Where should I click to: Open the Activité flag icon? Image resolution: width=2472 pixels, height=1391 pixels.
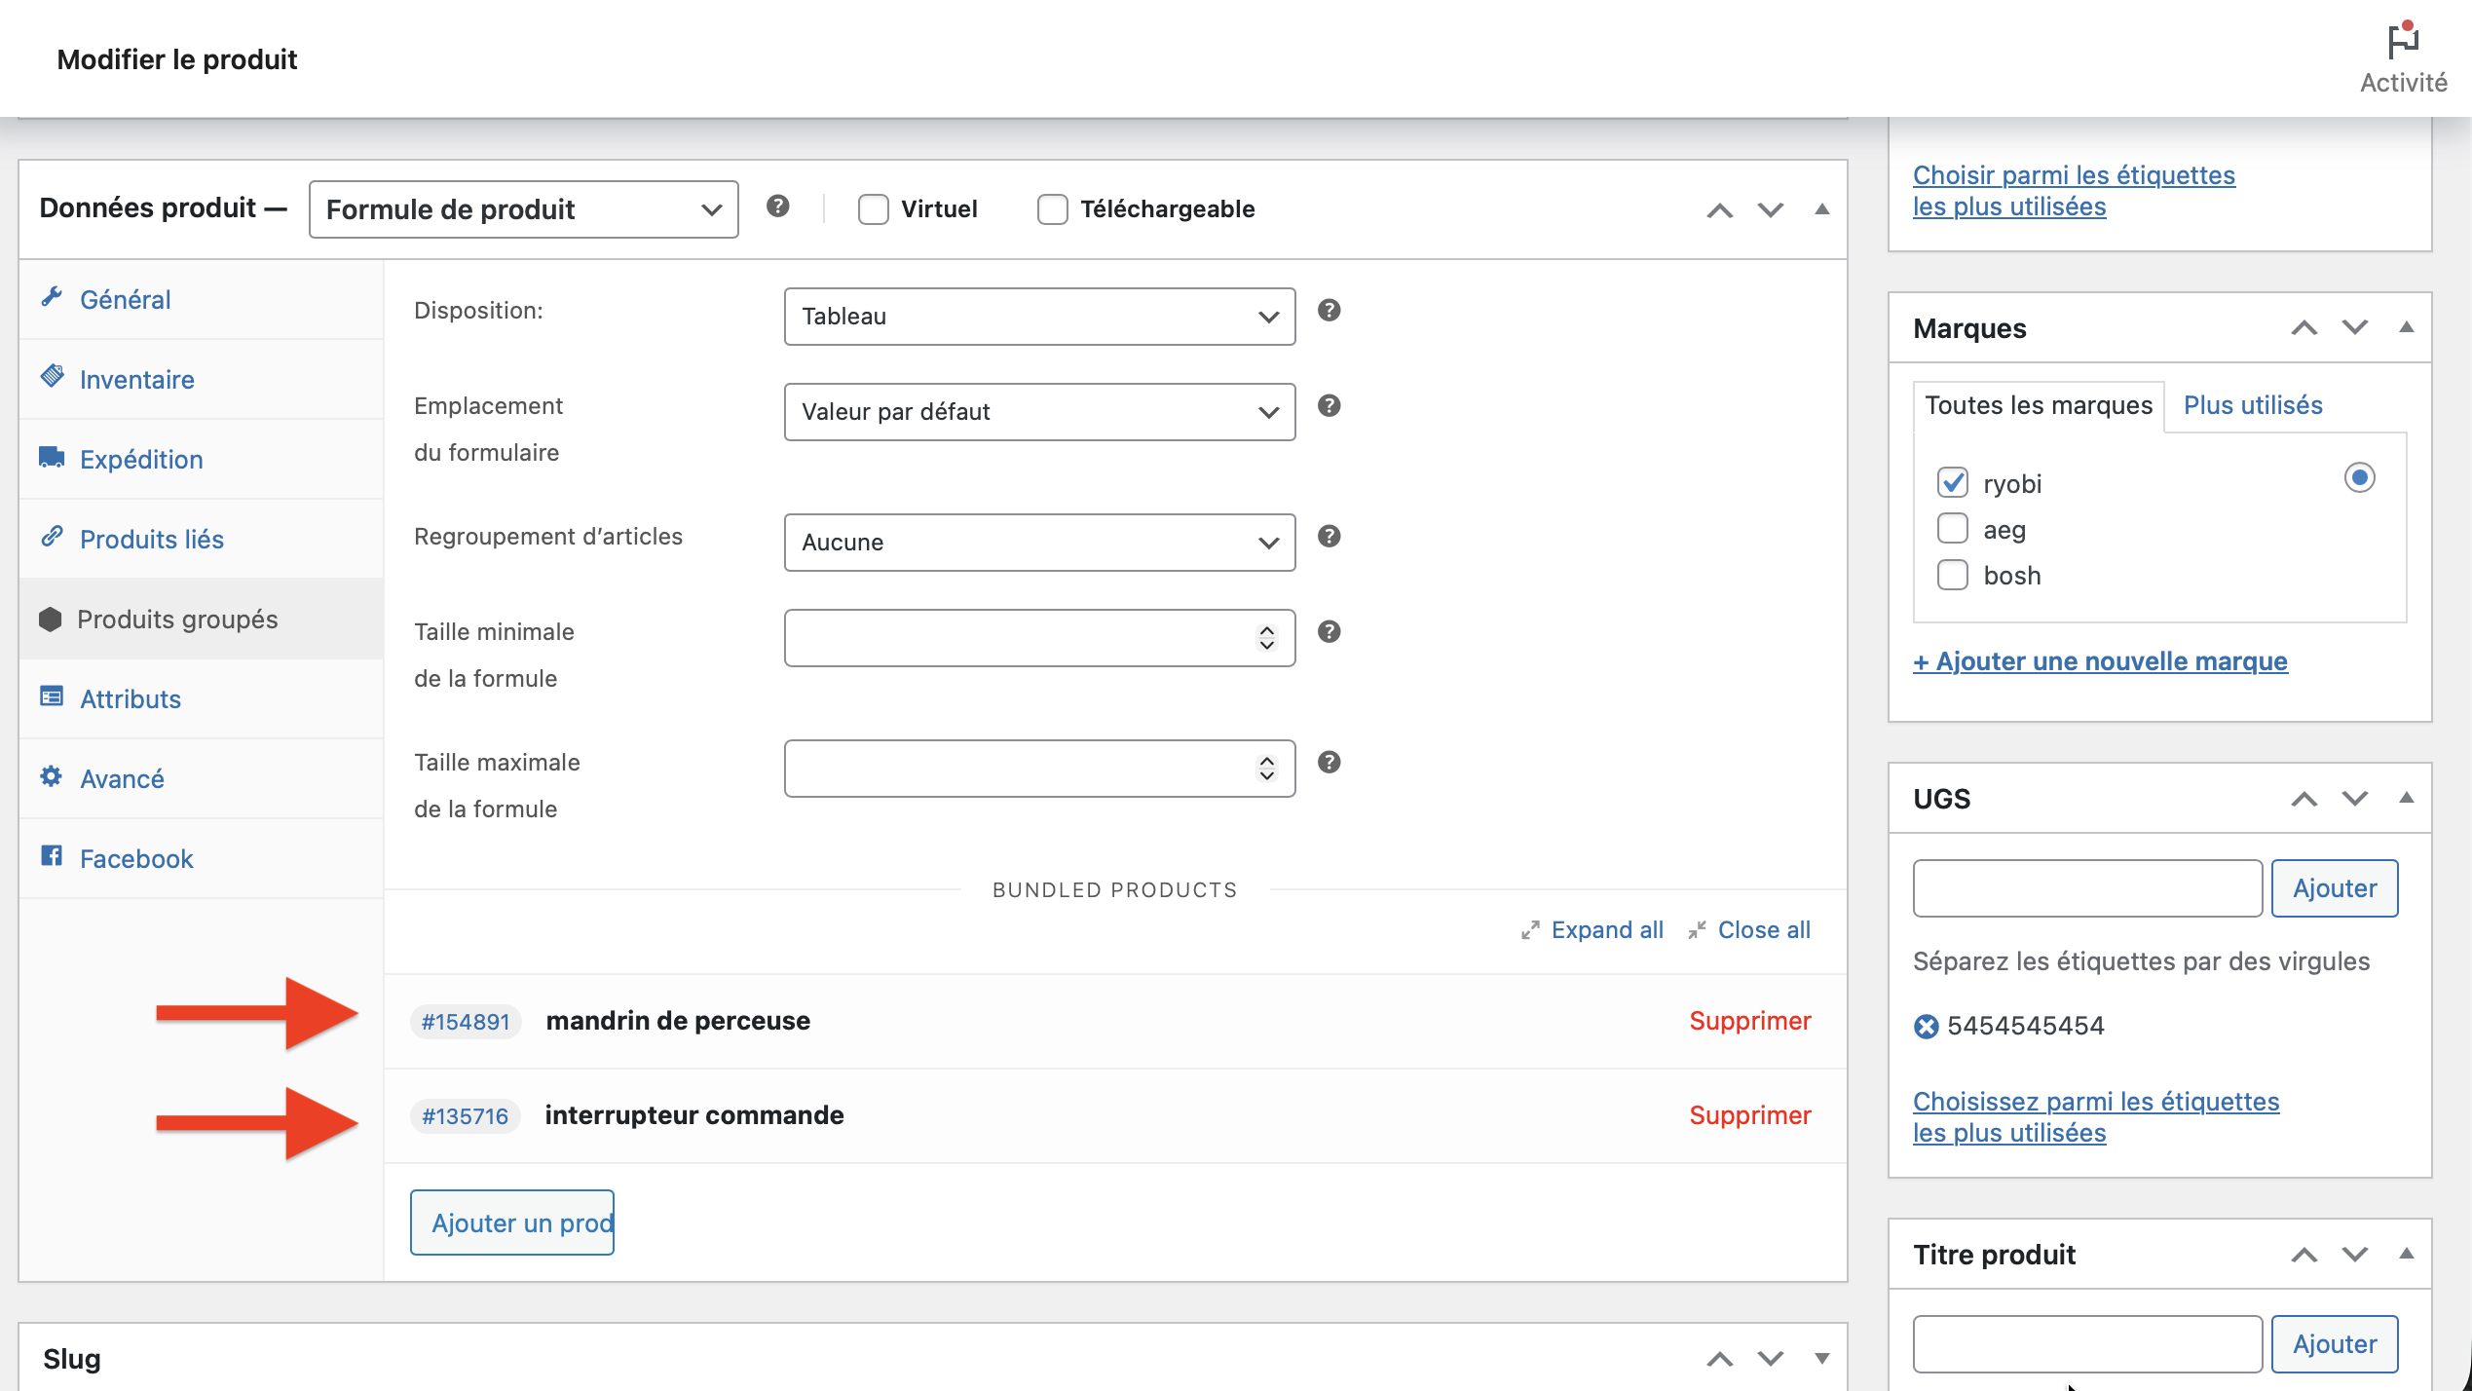(x=2402, y=43)
